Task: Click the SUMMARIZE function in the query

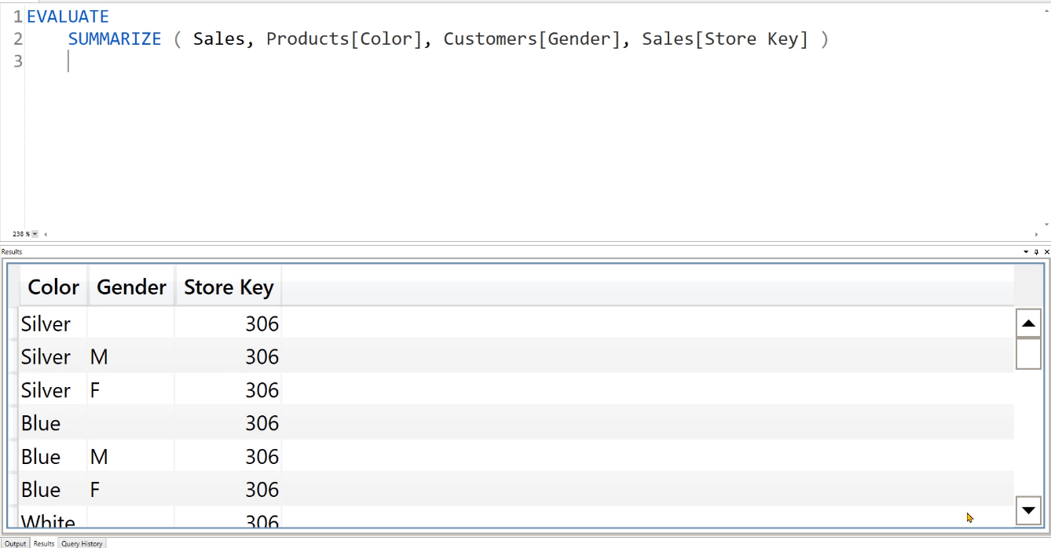Action: [115, 38]
